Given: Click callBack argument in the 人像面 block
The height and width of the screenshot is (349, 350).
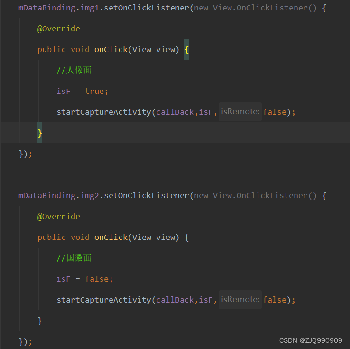Looking at the screenshot, I should tap(175, 112).
